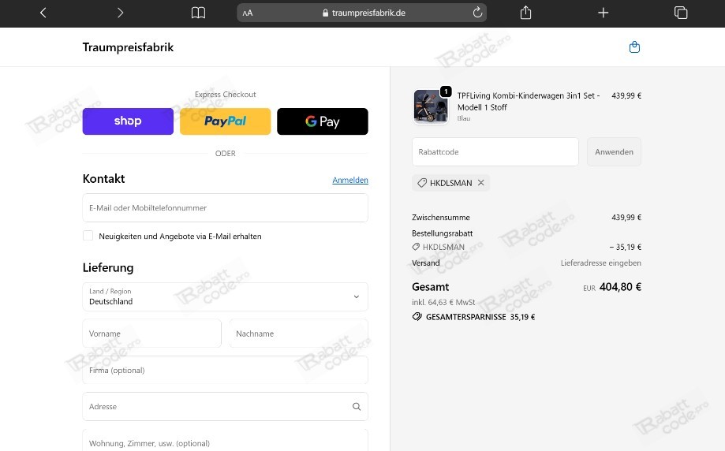Screen dimensions: 725x451
Task: Go back with the browser back arrow
Action: click(43, 13)
